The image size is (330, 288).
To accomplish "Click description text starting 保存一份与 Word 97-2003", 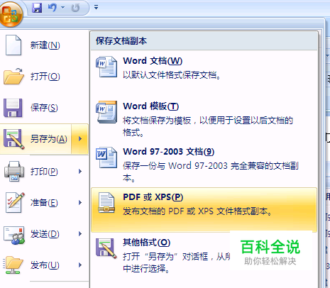I will click(x=211, y=172).
